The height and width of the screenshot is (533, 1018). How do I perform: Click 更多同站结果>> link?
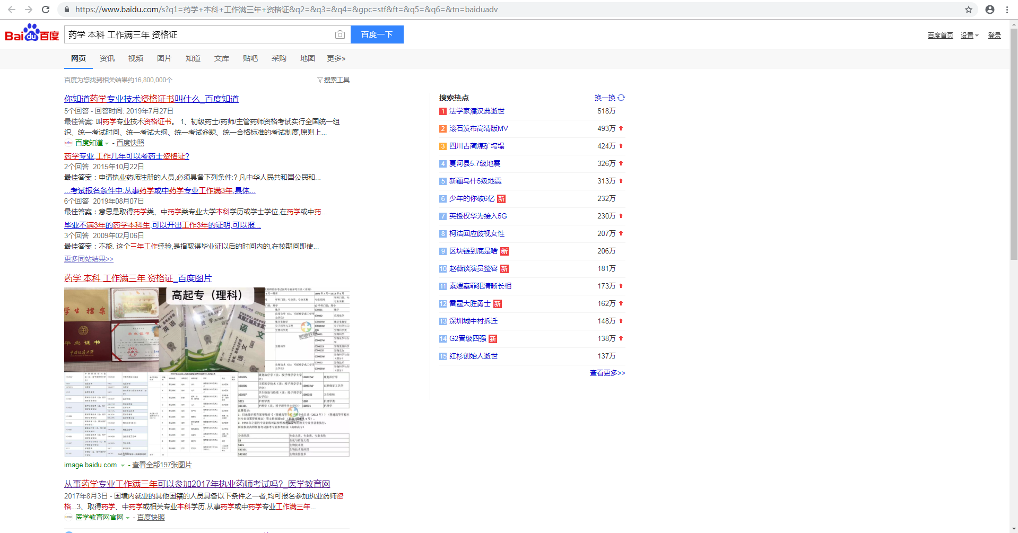[89, 259]
